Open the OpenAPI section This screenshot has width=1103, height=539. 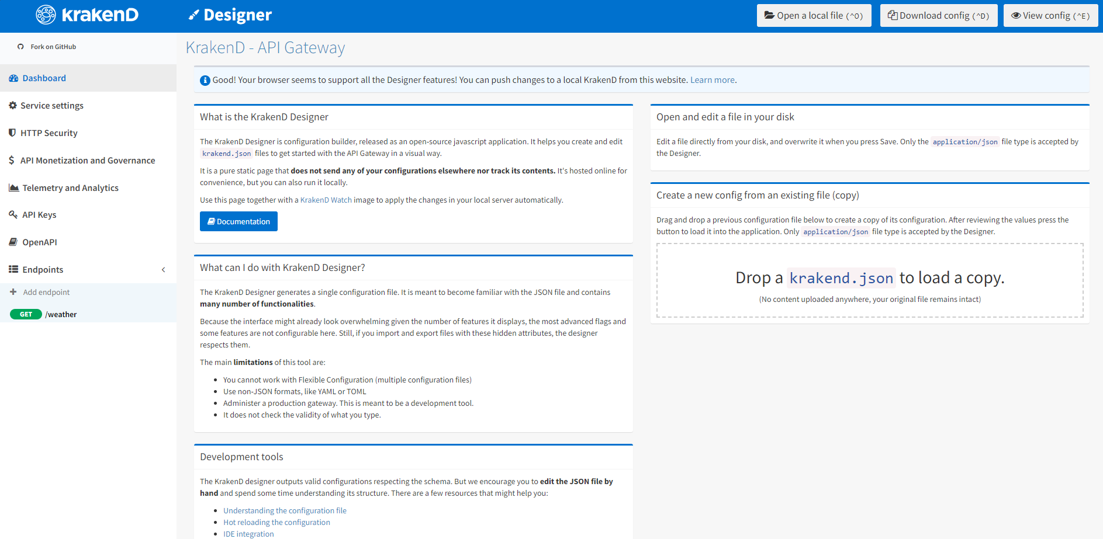[x=88, y=242]
